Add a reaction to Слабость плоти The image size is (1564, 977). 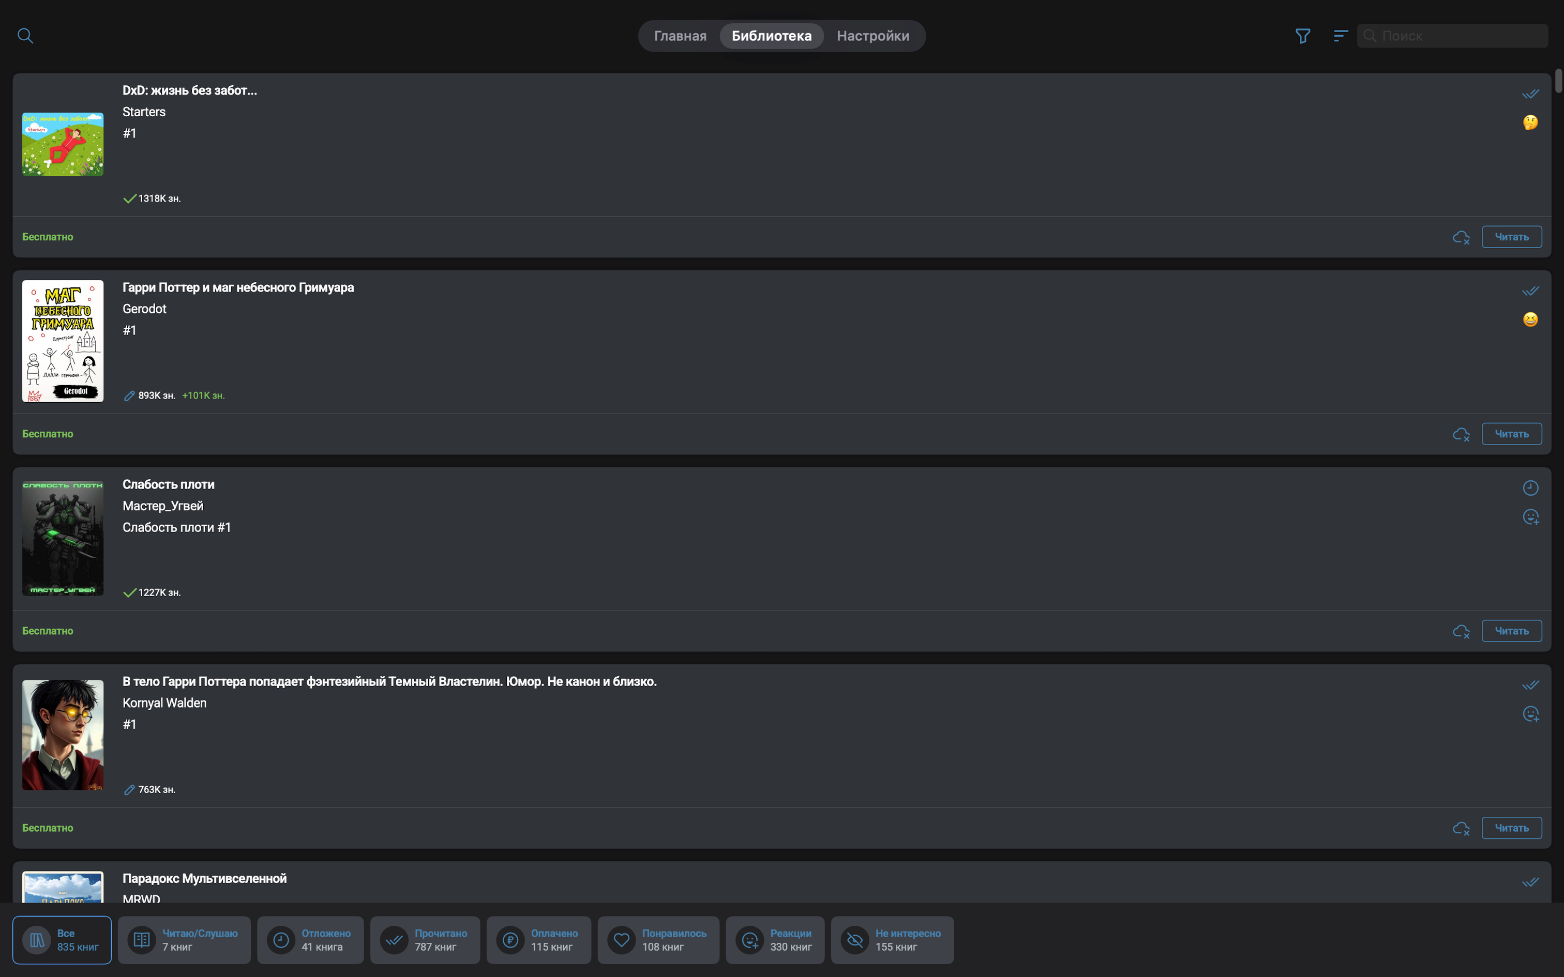coord(1530,517)
